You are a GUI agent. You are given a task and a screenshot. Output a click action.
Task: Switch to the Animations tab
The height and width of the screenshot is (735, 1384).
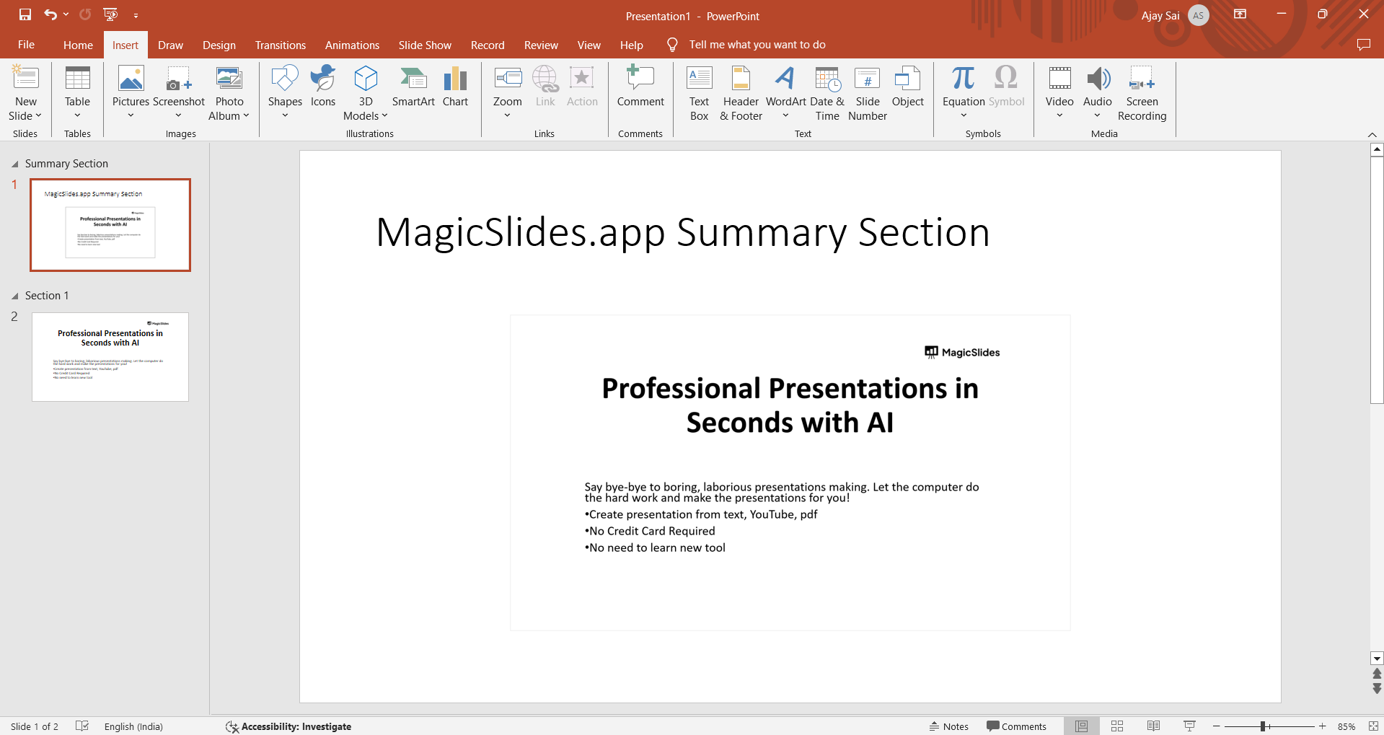[352, 45]
